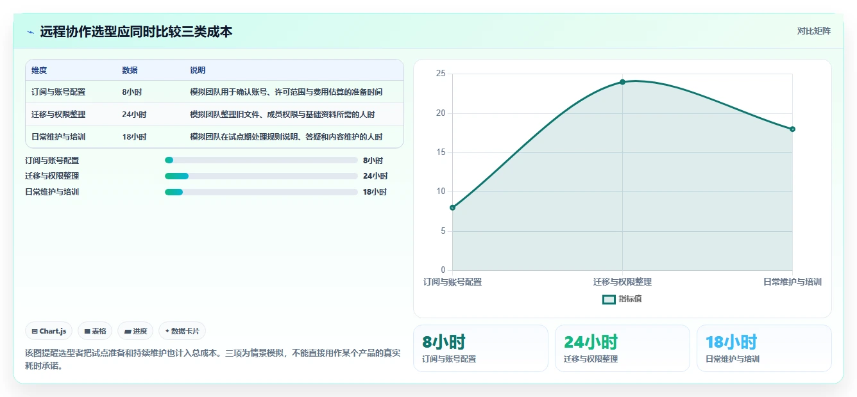
Task: Click the 24小时 value beside progress bar
Action: coord(375,176)
